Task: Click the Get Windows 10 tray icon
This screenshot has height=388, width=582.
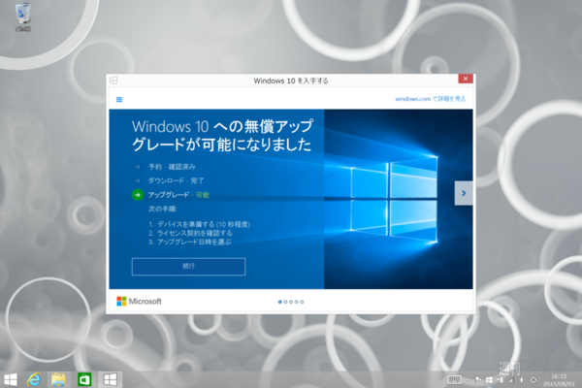Action: tap(489, 380)
